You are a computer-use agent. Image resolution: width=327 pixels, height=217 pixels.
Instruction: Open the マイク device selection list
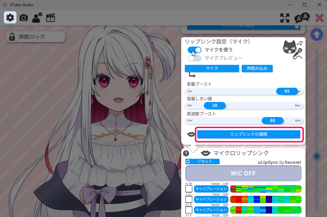pyautogui.click(x=212, y=68)
